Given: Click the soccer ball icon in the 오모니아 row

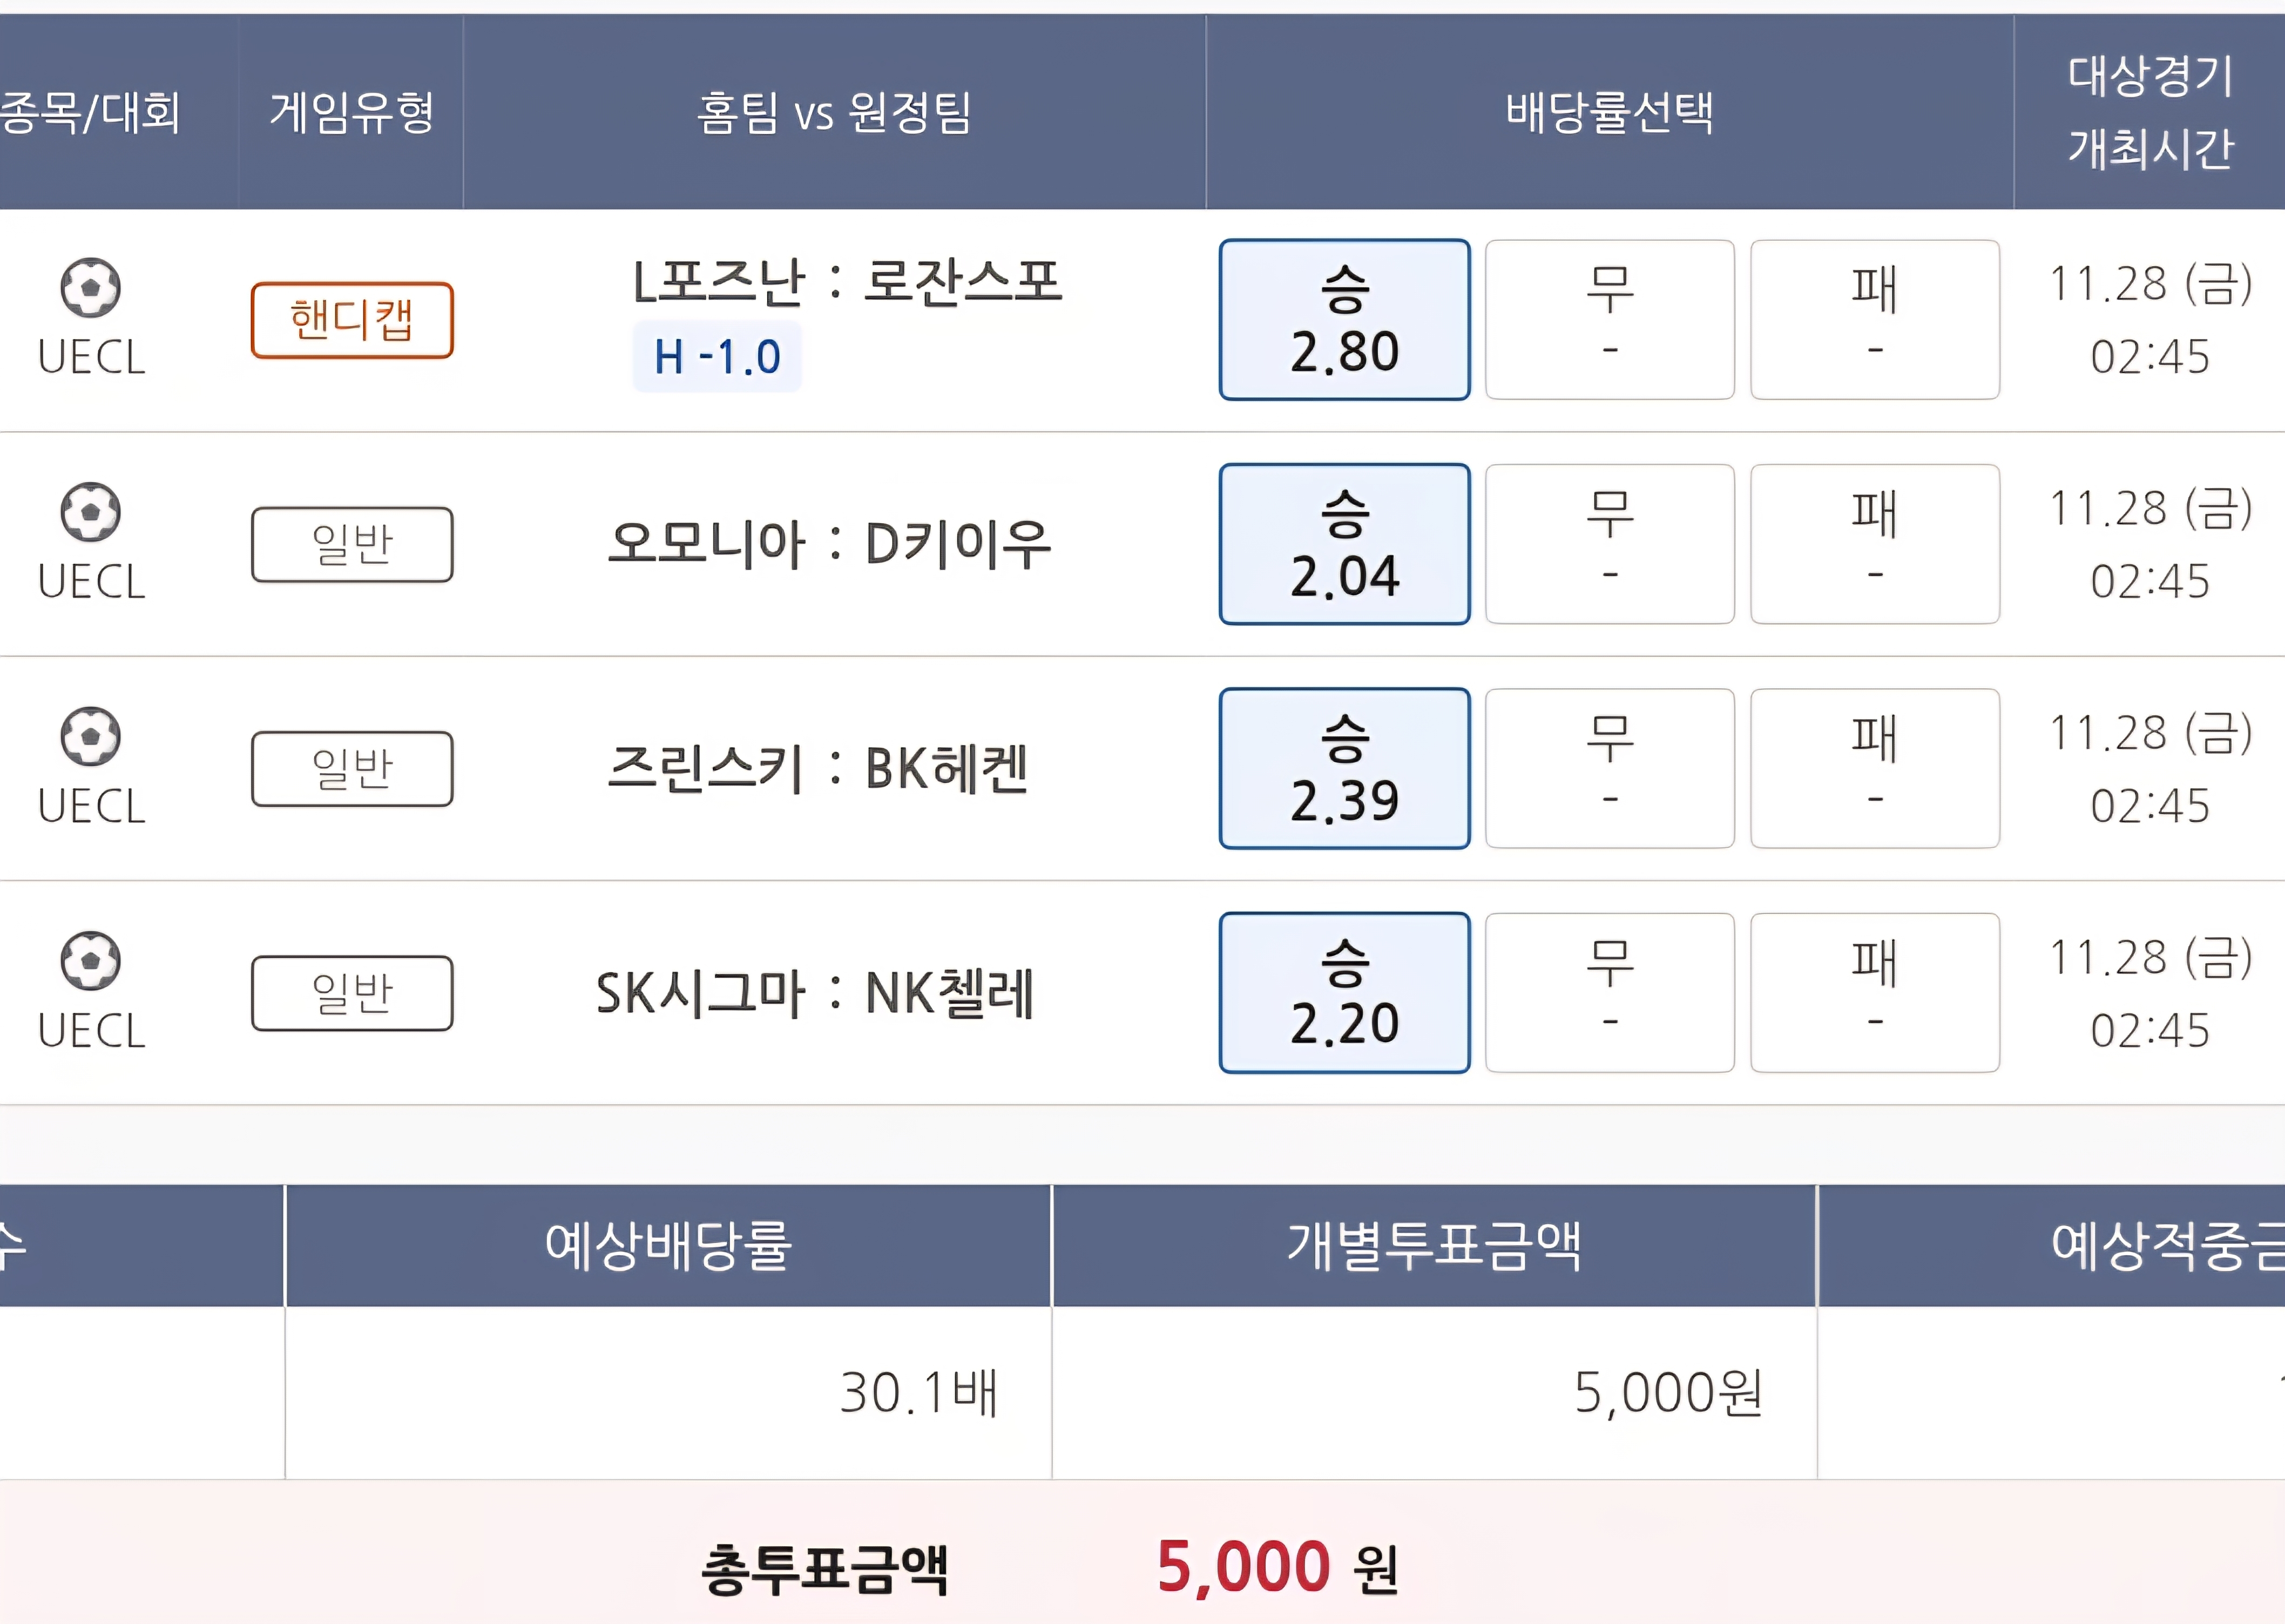Looking at the screenshot, I should (91, 512).
